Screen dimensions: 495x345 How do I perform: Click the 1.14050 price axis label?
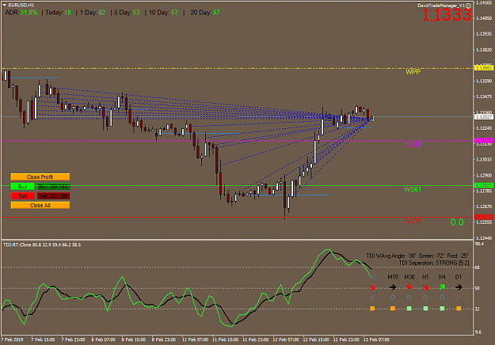click(x=484, y=18)
